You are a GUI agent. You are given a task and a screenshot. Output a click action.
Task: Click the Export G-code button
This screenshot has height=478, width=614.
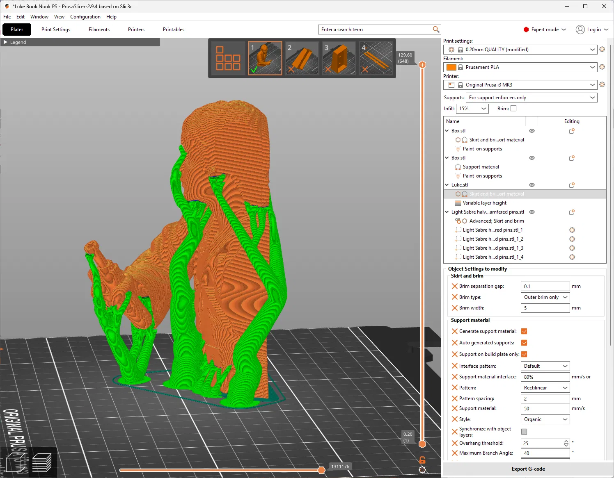pyautogui.click(x=528, y=469)
